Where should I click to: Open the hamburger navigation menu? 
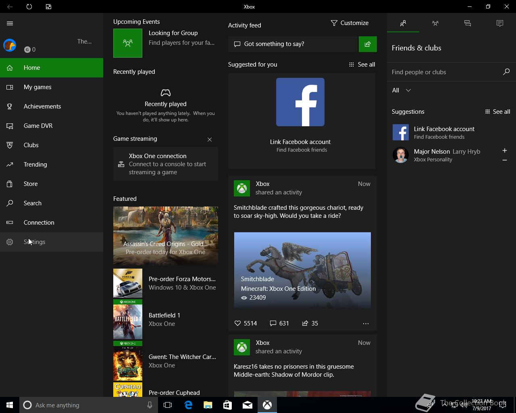10,23
